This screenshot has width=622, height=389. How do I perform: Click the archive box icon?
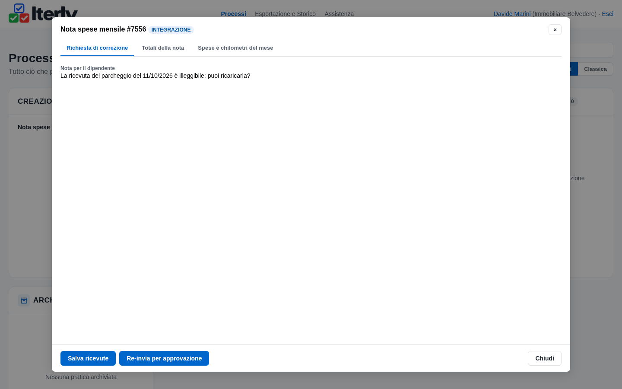24,300
